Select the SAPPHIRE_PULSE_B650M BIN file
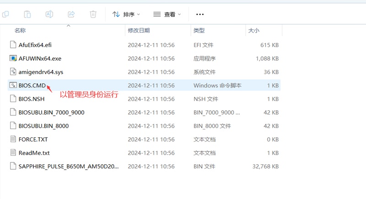This screenshot has height=199, width=366. pyautogui.click(x=69, y=166)
